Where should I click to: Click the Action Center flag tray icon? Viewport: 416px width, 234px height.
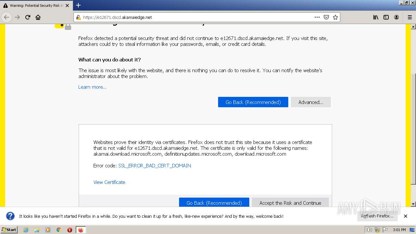[x=385, y=230]
